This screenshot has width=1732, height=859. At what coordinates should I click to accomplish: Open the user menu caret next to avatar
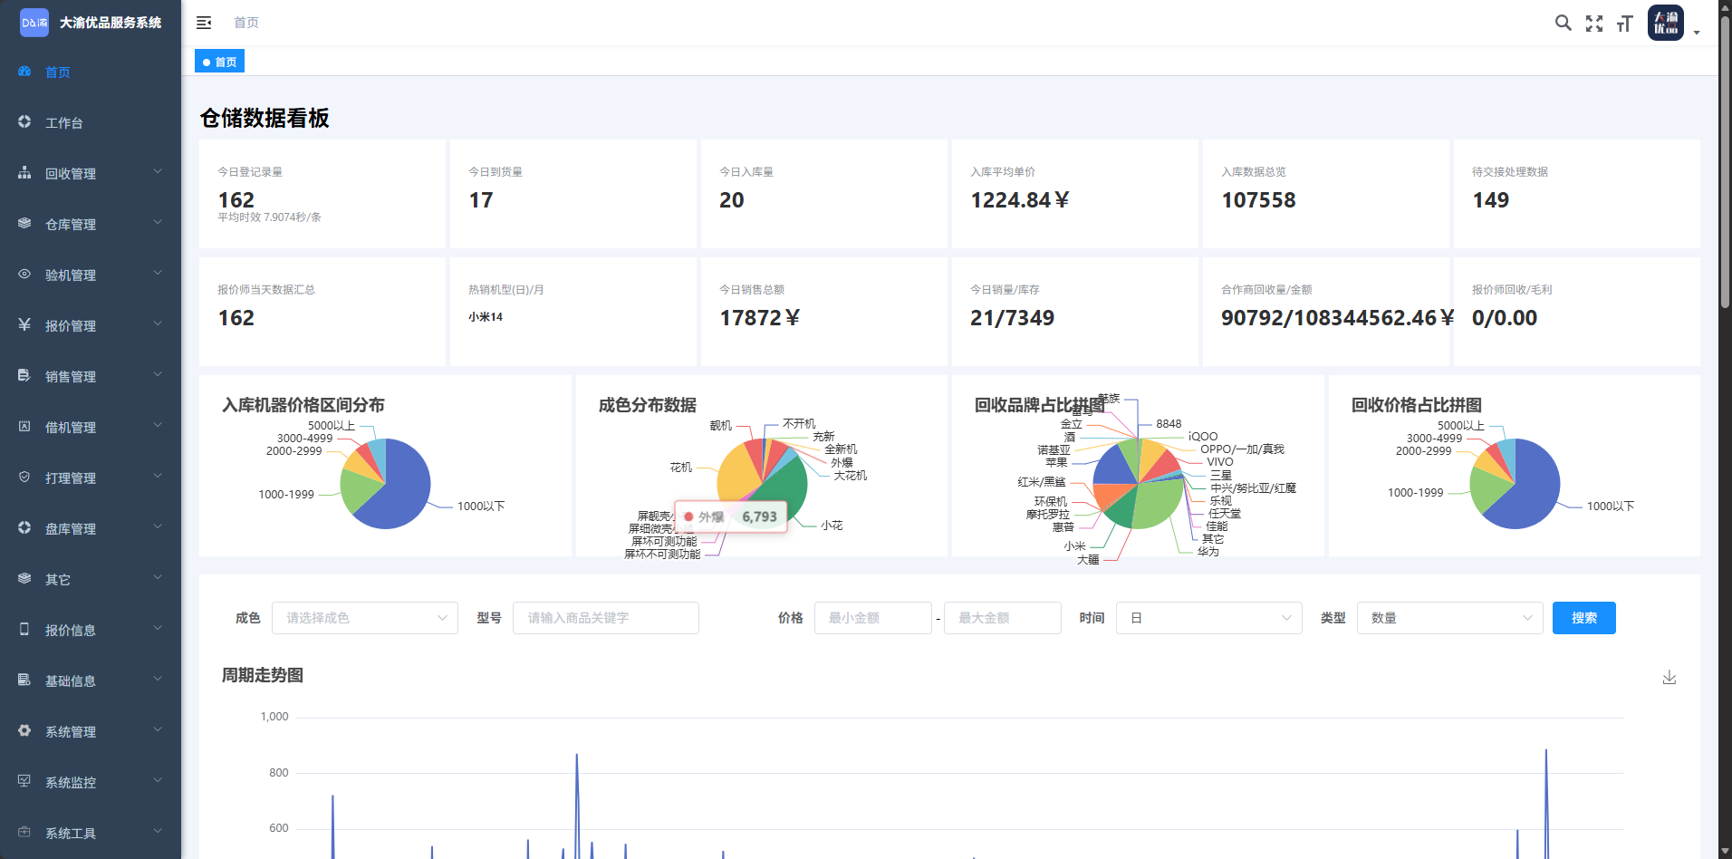coord(1697,32)
